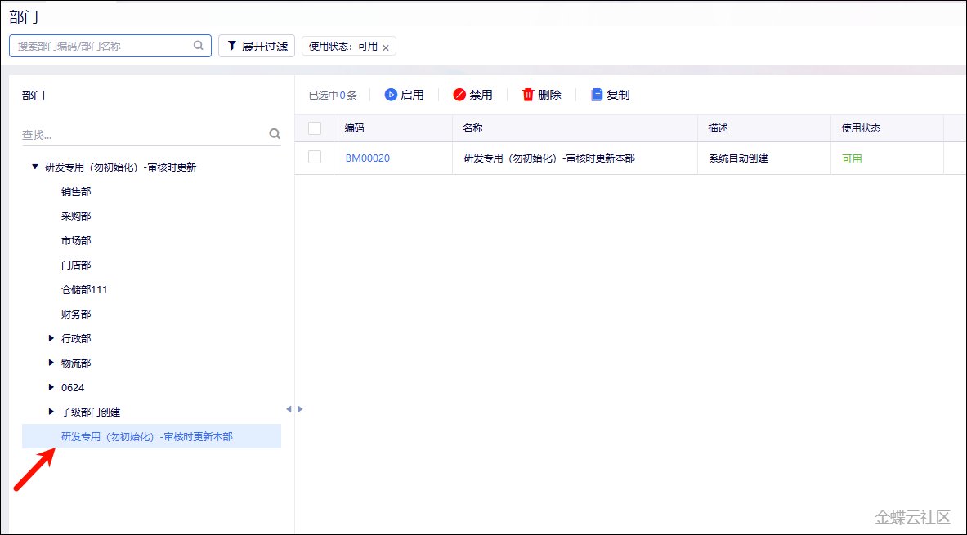Click the left arrow to collapse tree panel

pos(289,408)
